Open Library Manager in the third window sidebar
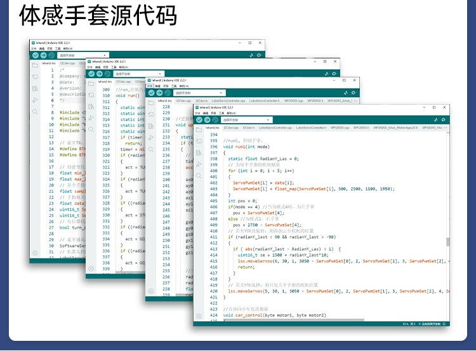This screenshot has width=476, height=351. pyautogui.click(x=151, y=126)
